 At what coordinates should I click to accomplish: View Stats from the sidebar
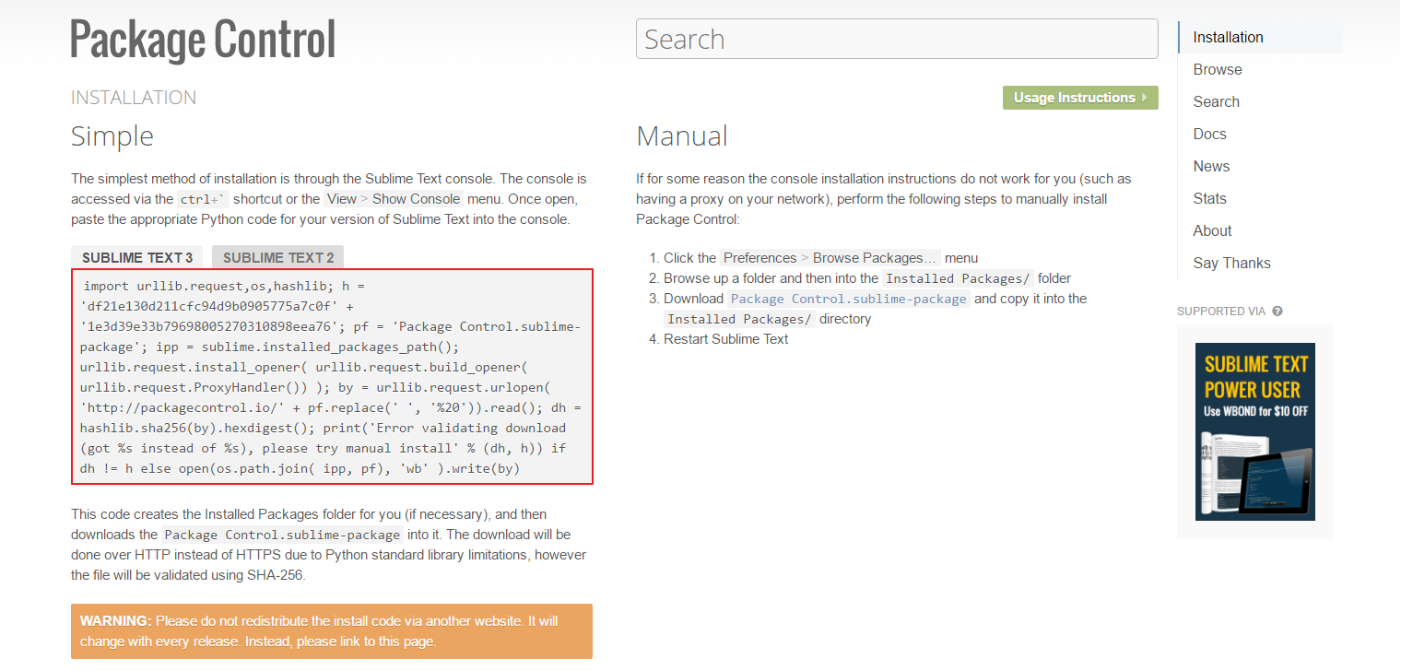click(x=1210, y=198)
